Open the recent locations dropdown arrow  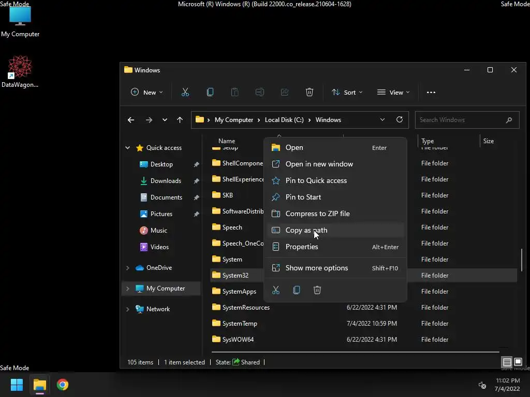tap(165, 120)
